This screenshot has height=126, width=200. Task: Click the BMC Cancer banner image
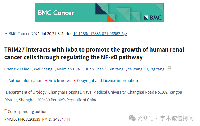click(x=99, y=12)
